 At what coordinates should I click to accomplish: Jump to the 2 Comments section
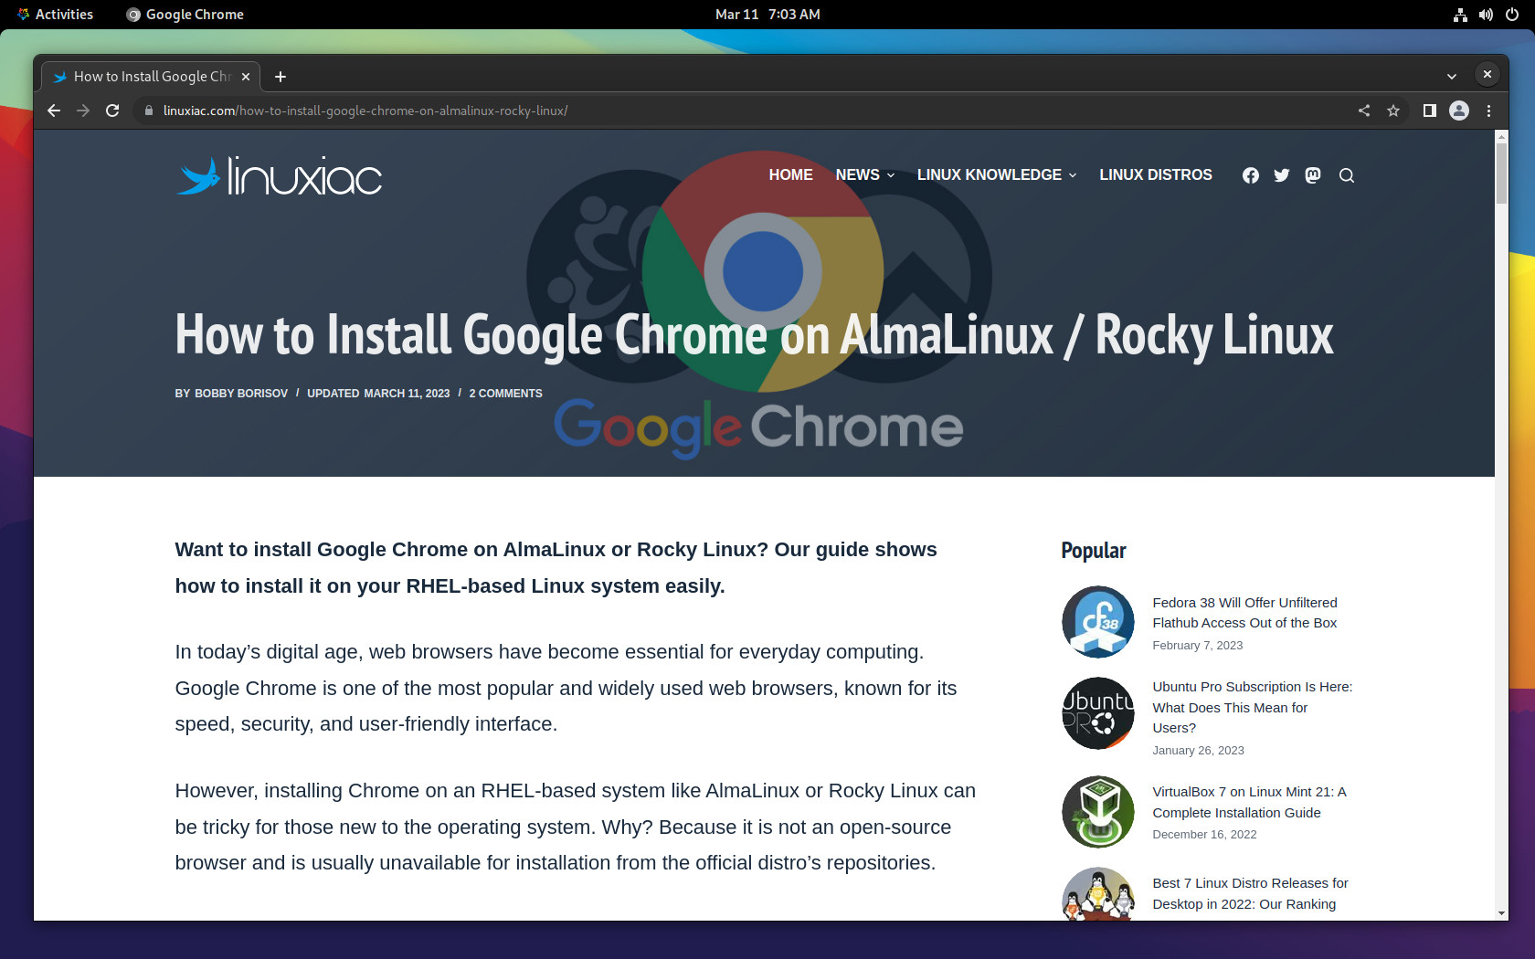[505, 394]
